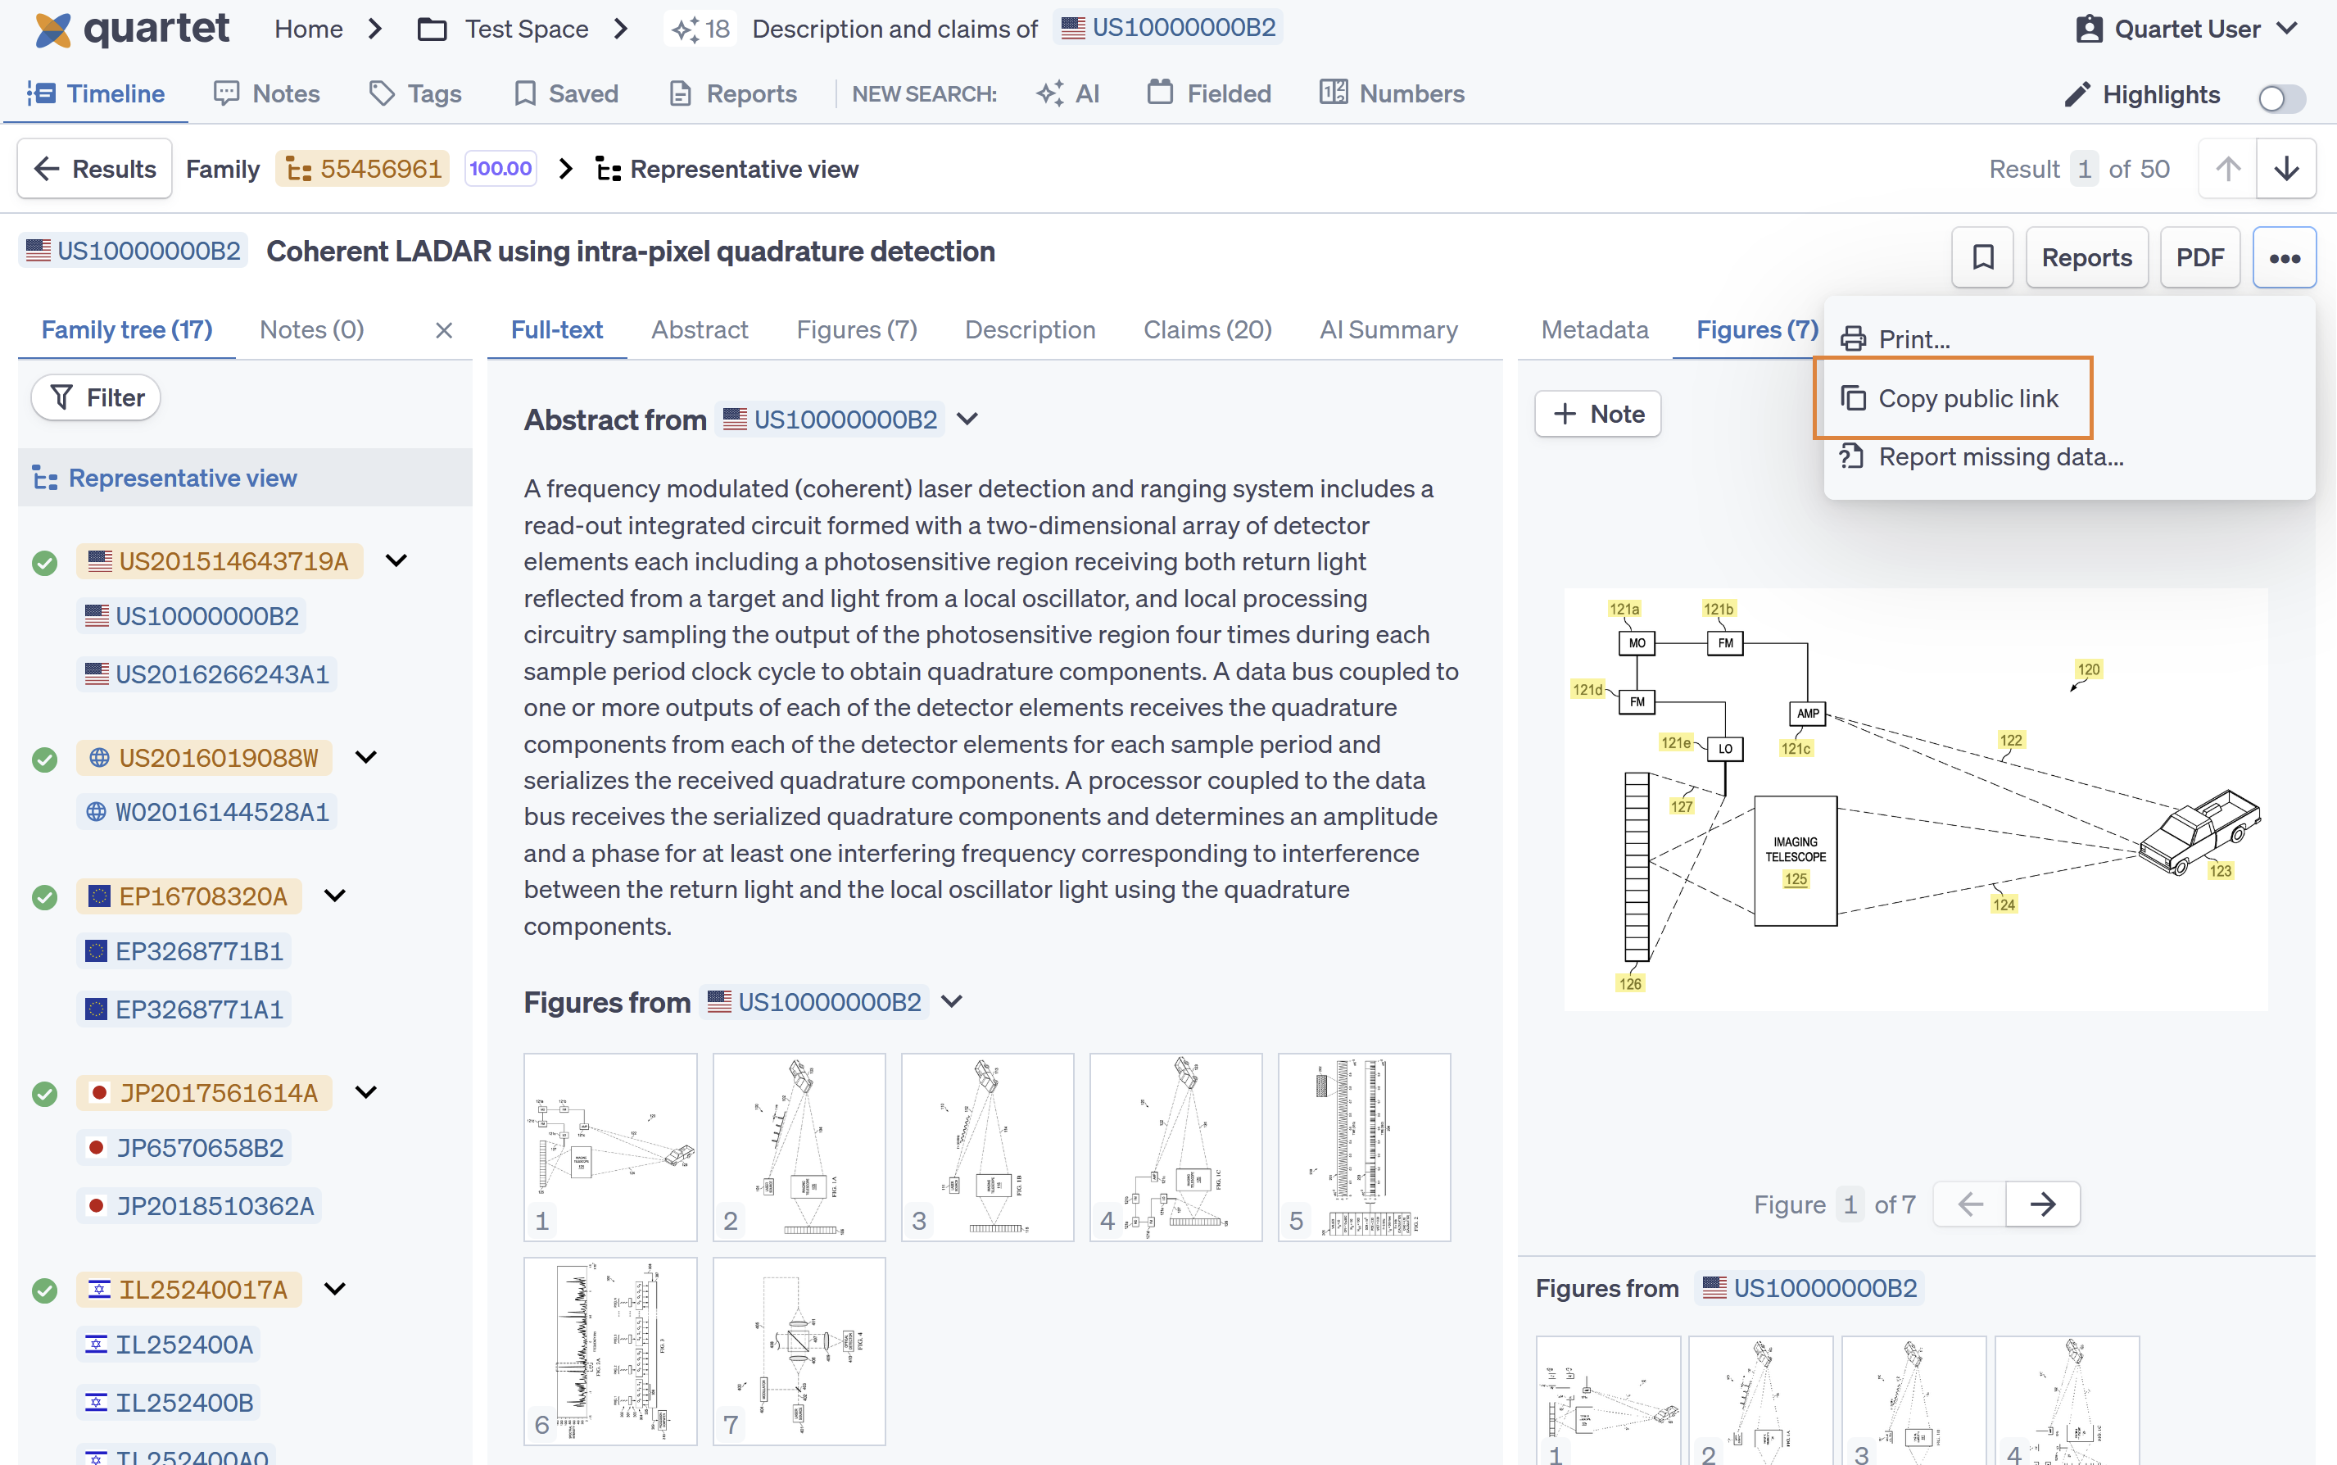Image resolution: width=2337 pixels, height=1465 pixels.
Task: Toggle the Highlights switch
Action: click(x=2280, y=97)
